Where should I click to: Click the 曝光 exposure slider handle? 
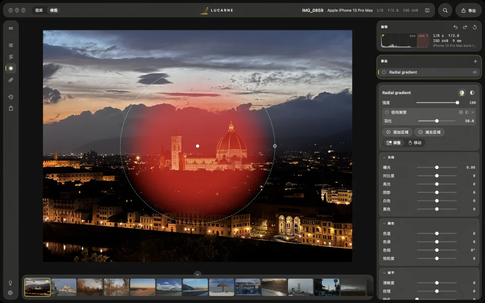tap(437, 167)
